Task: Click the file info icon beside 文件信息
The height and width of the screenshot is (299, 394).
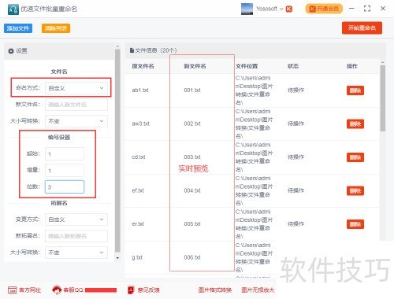Action: 132,50
